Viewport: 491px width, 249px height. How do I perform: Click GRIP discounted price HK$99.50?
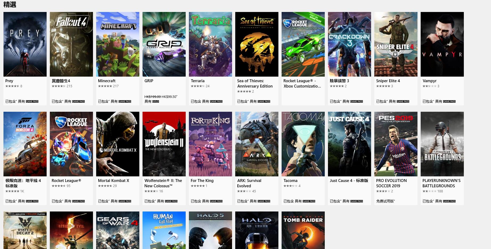(x=169, y=97)
